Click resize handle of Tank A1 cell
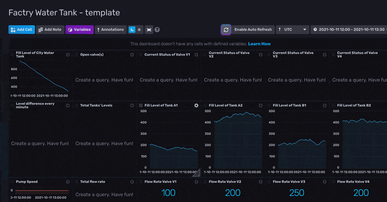387x202 pixels. tap(196, 173)
